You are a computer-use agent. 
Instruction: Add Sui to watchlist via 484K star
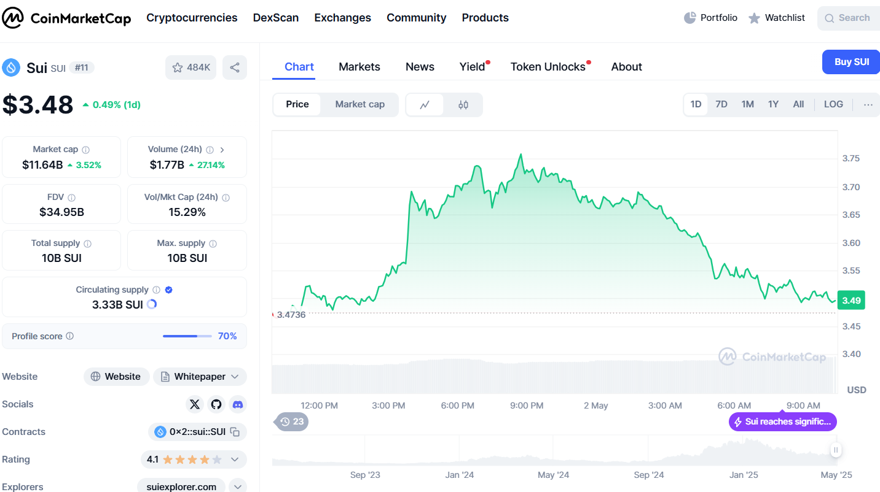(x=191, y=67)
